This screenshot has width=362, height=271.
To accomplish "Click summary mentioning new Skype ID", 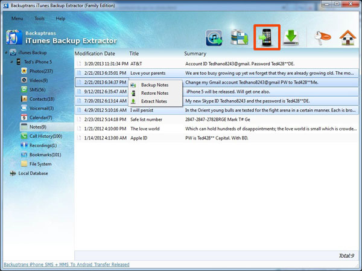I will coord(247,101).
